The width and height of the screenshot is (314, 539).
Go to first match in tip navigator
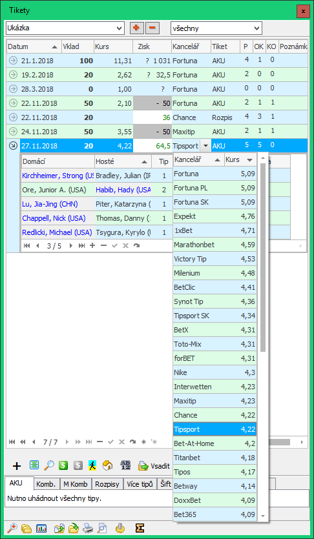26,245
